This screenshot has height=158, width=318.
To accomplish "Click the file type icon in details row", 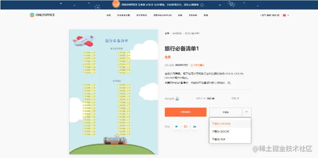I will 177,99.
